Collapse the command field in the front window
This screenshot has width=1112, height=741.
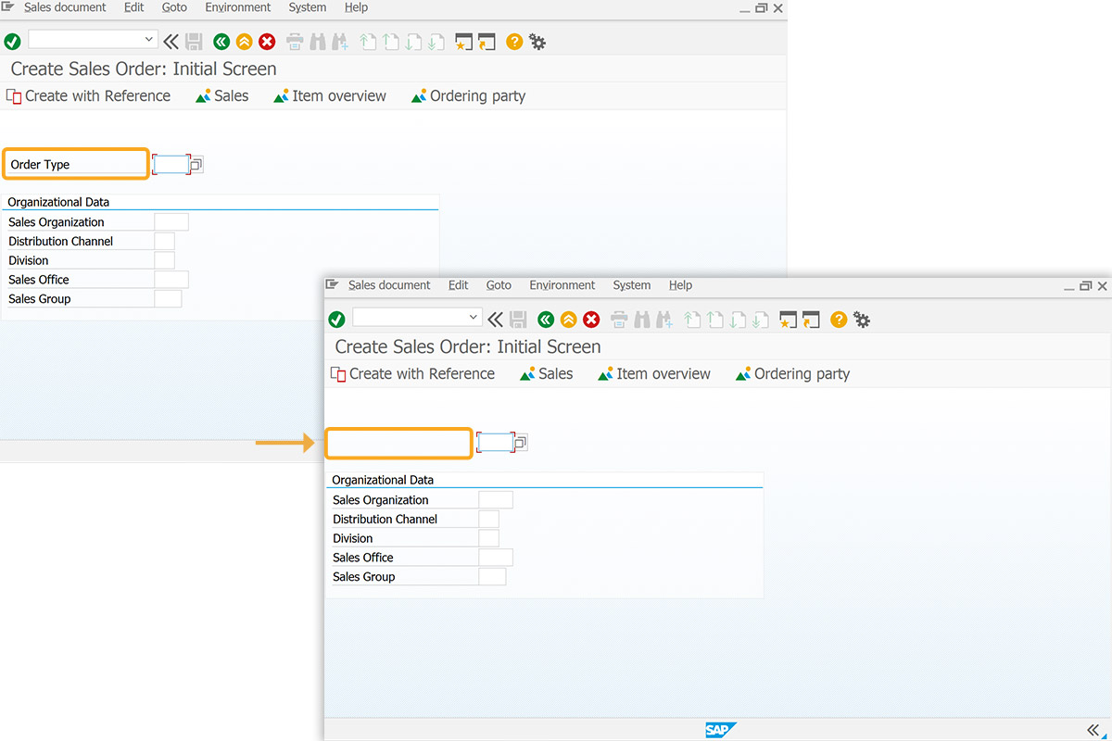click(495, 319)
